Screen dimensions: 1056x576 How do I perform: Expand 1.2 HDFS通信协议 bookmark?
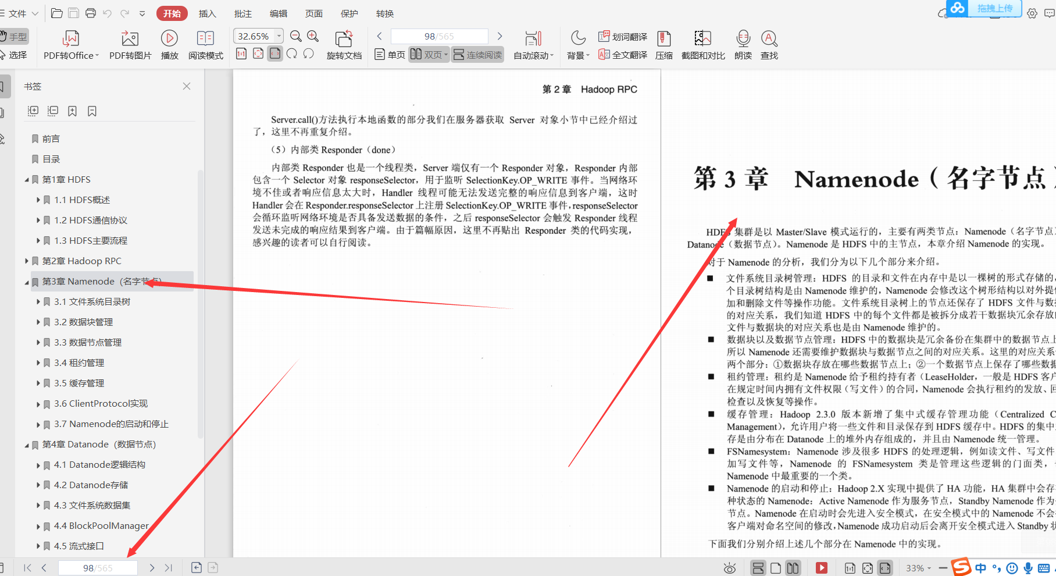click(x=38, y=221)
